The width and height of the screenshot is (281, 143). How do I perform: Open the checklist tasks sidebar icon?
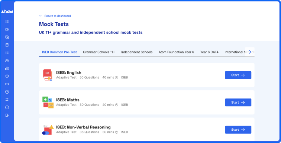7,53
